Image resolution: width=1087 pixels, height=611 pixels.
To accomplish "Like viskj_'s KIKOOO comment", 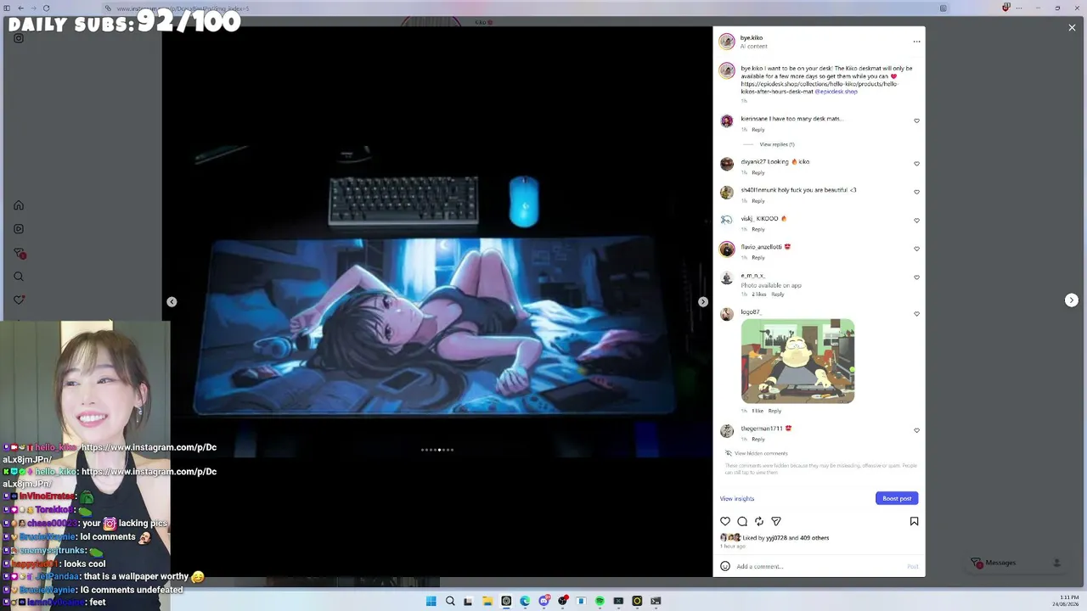I will pyautogui.click(x=916, y=221).
